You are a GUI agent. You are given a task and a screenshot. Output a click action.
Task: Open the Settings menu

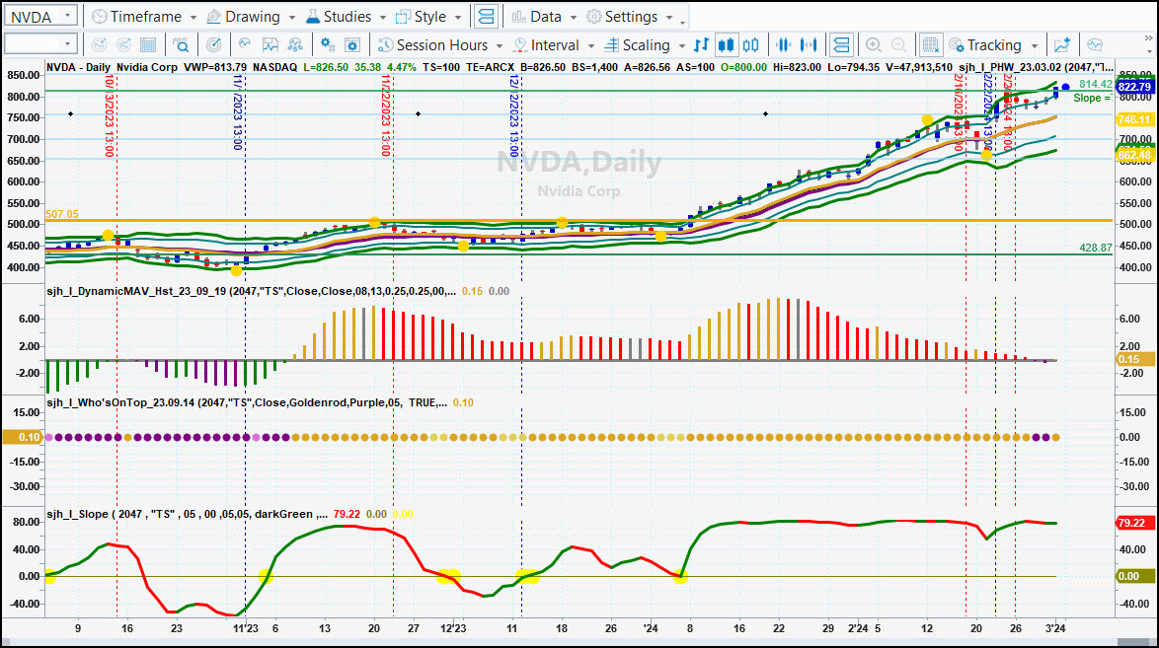click(x=630, y=16)
